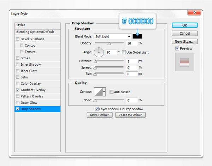Open the contour curve thumbnail editor
This screenshot has height=166, width=212.
[x=98, y=92]
